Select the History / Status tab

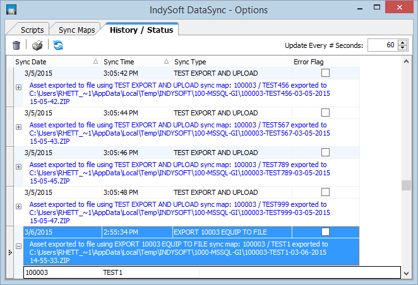142,30
